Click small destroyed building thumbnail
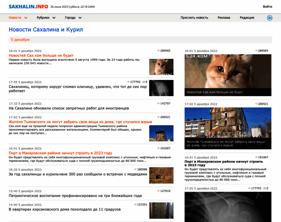The height and width of the screenshot is (222, 281). 161,133
